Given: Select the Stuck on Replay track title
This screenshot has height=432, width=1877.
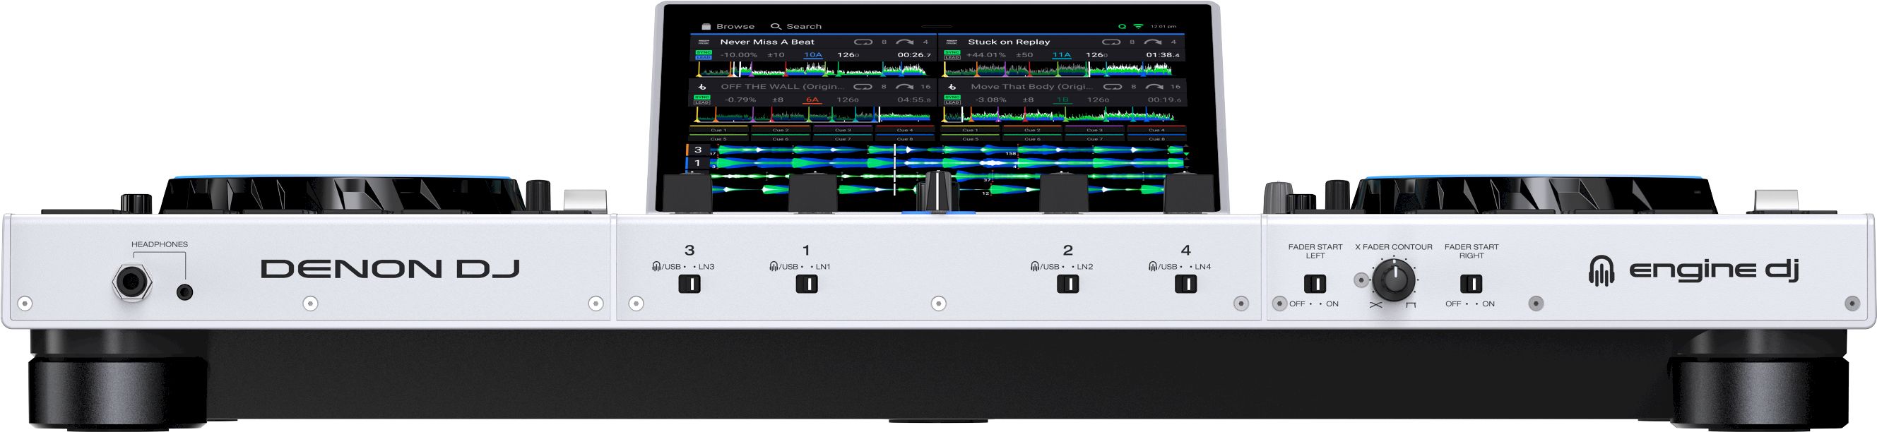Looking at the screenshot, I should click(x=1009, y=42).
